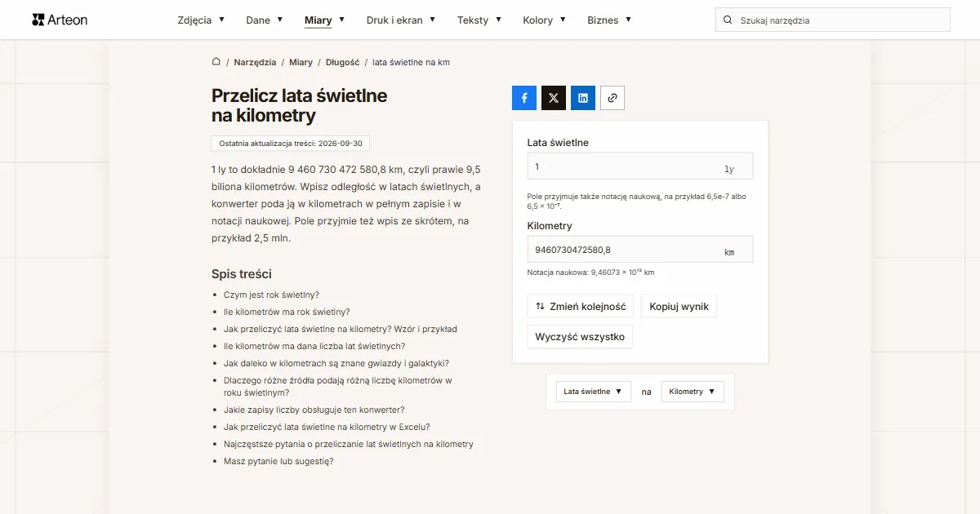Click the Arteon logo
The height and width of the screenshot is (514, 980).
60,20
